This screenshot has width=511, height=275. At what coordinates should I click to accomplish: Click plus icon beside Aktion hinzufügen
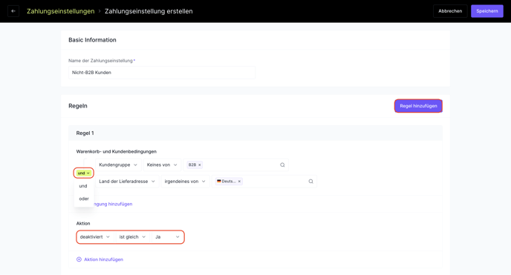coord(79,259)
